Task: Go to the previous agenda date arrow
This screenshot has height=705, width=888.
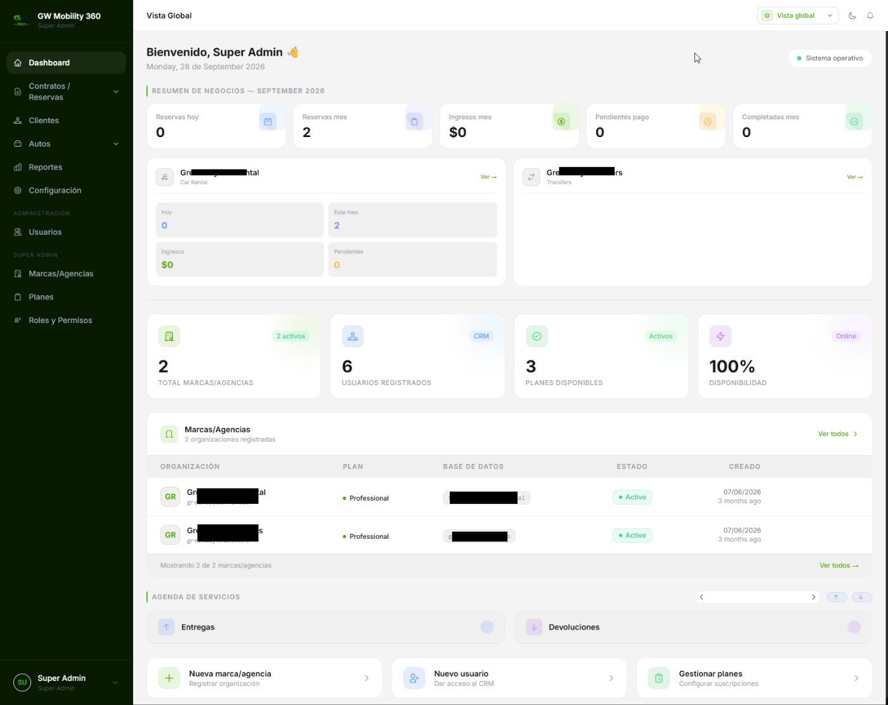Action: [702, 597]
